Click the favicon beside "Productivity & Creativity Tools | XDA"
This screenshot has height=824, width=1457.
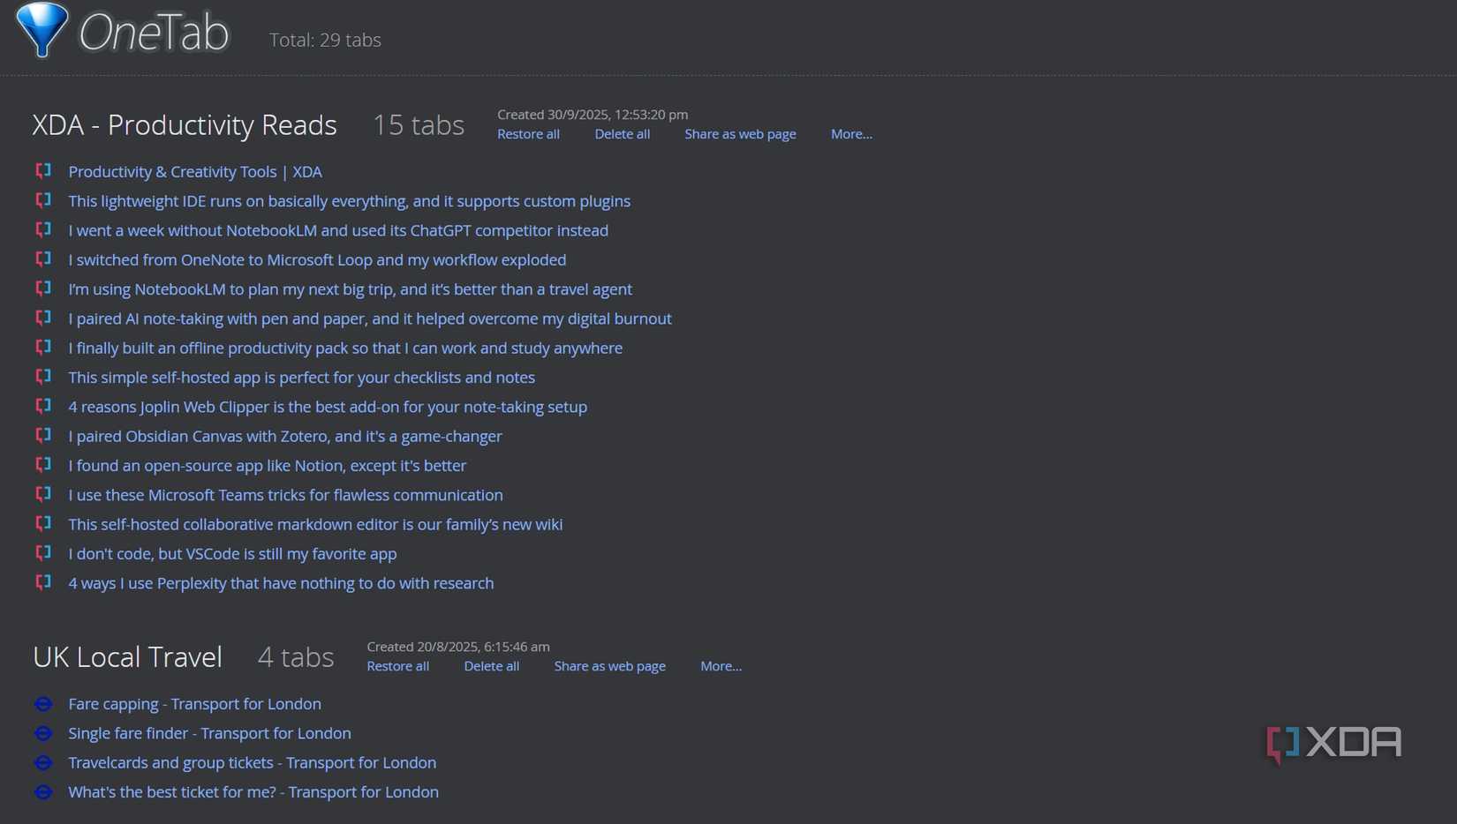43,171
